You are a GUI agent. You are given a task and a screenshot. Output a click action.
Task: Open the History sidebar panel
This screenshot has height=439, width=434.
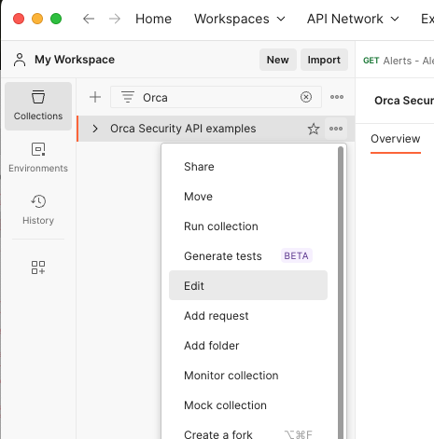pyautogui.click(x=38, y=210)
